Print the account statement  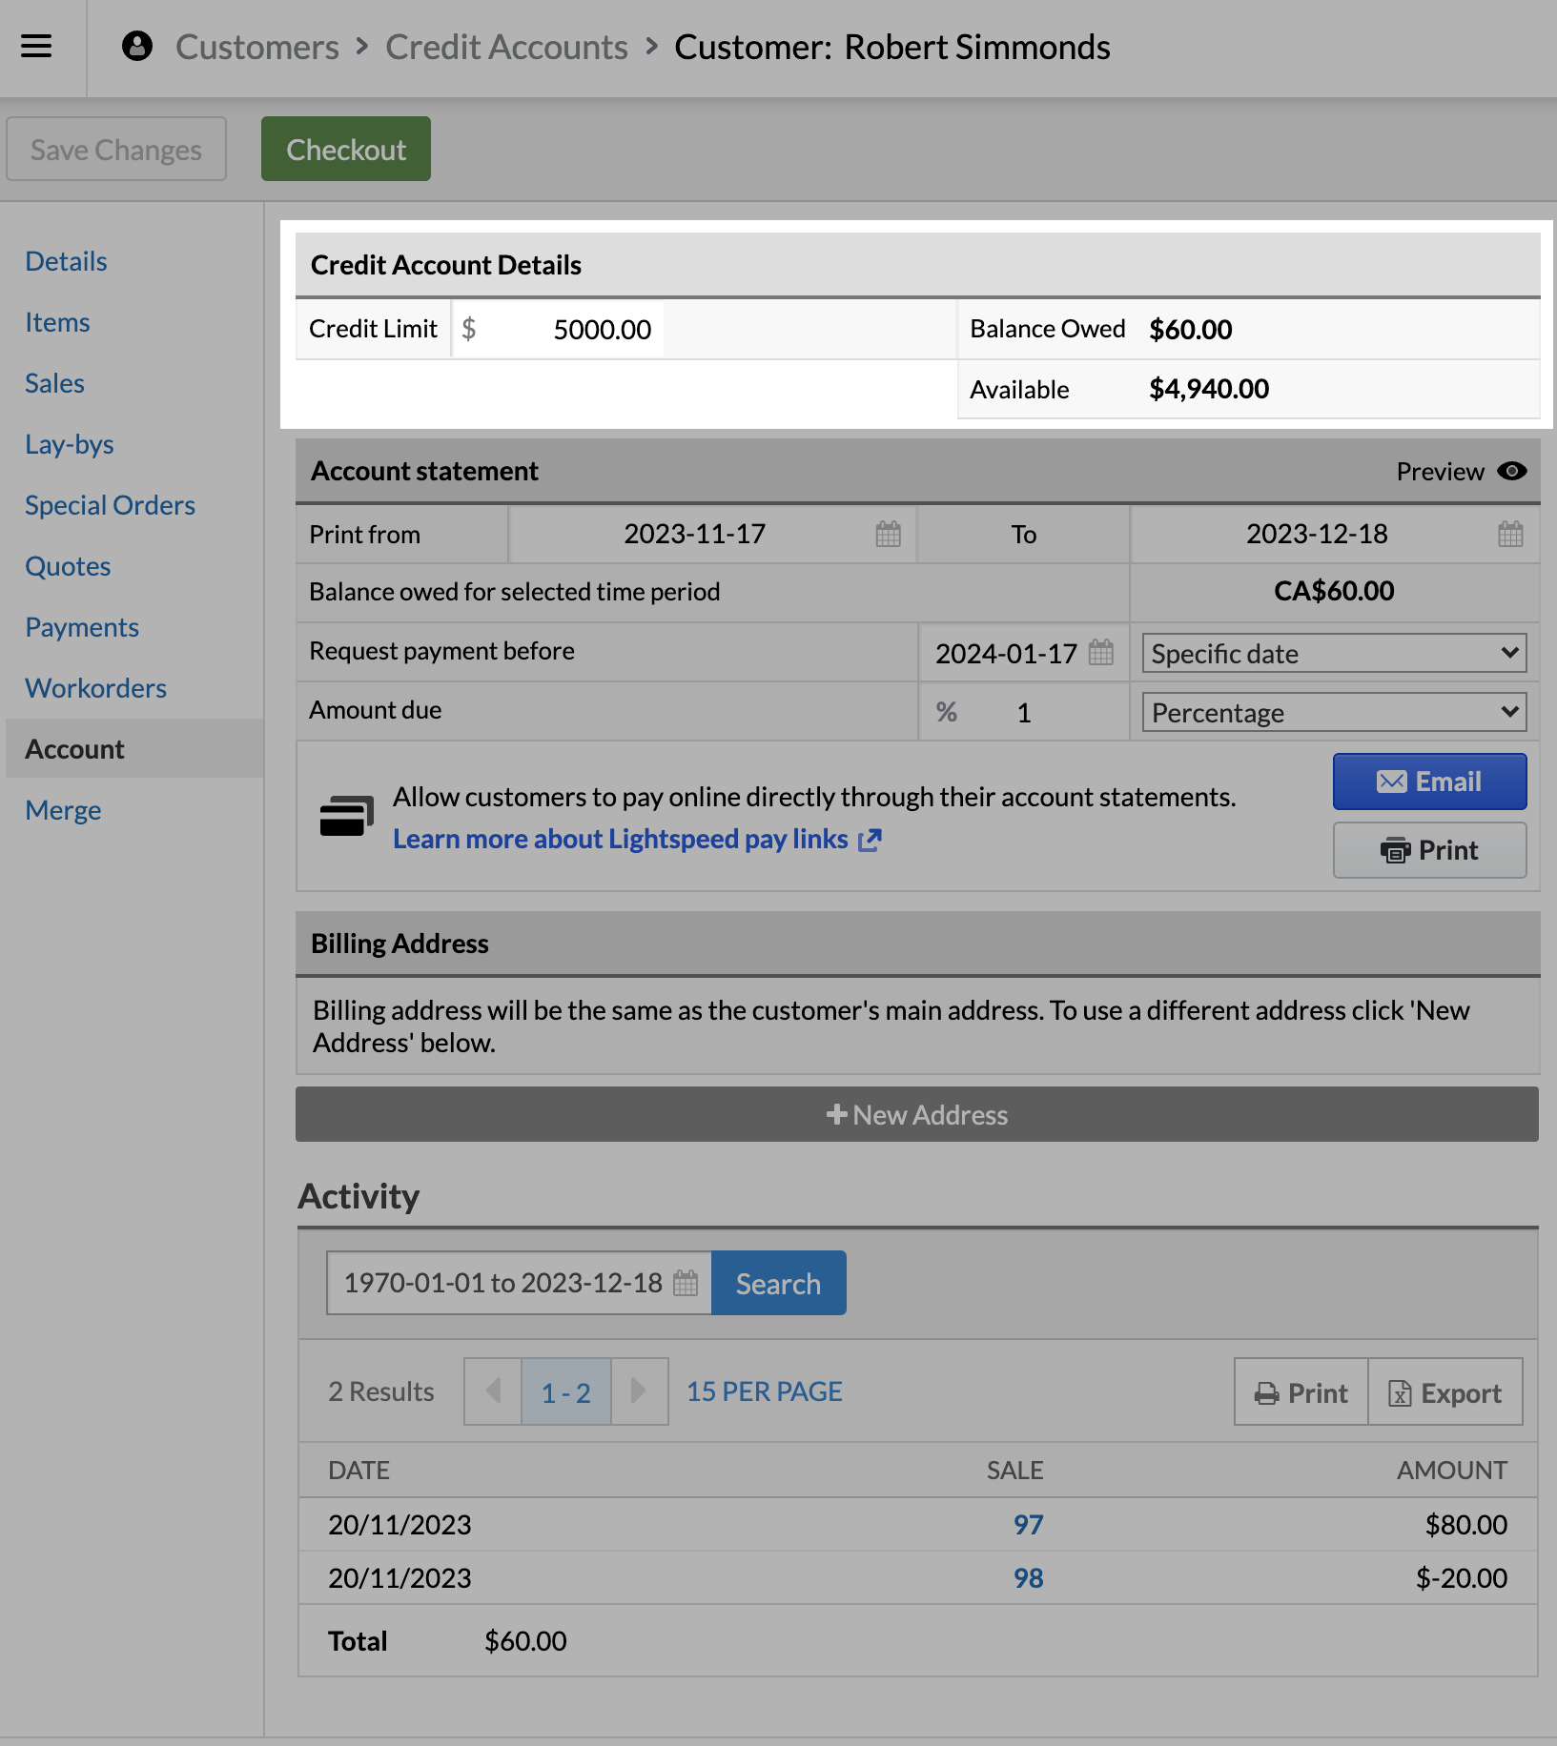pyautogui.click(x=1428, y=850)
